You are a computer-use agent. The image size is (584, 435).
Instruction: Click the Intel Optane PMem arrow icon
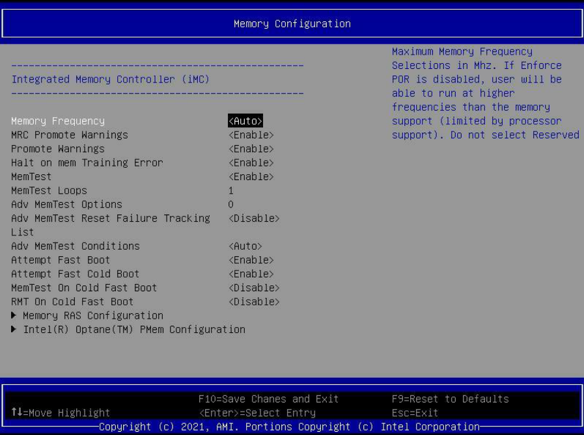pos(14,330)
